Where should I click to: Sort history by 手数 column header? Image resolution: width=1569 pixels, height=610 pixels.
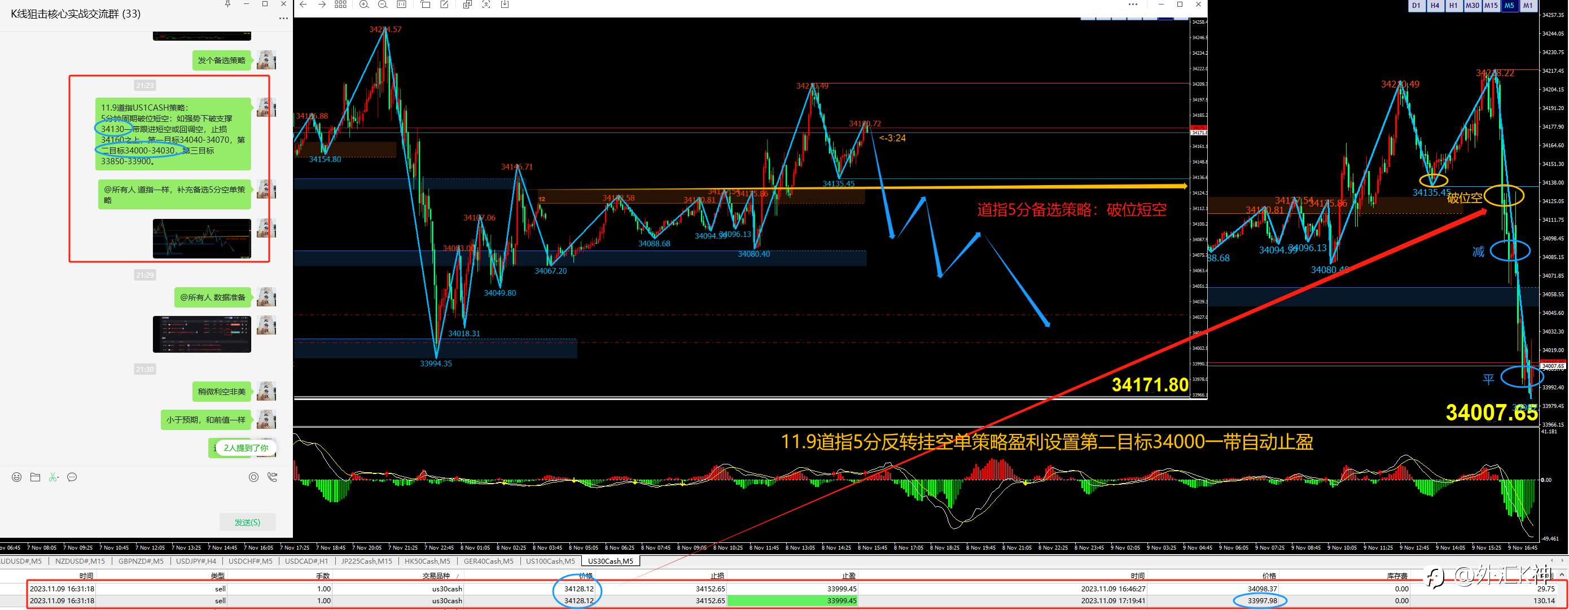[323, 576]
